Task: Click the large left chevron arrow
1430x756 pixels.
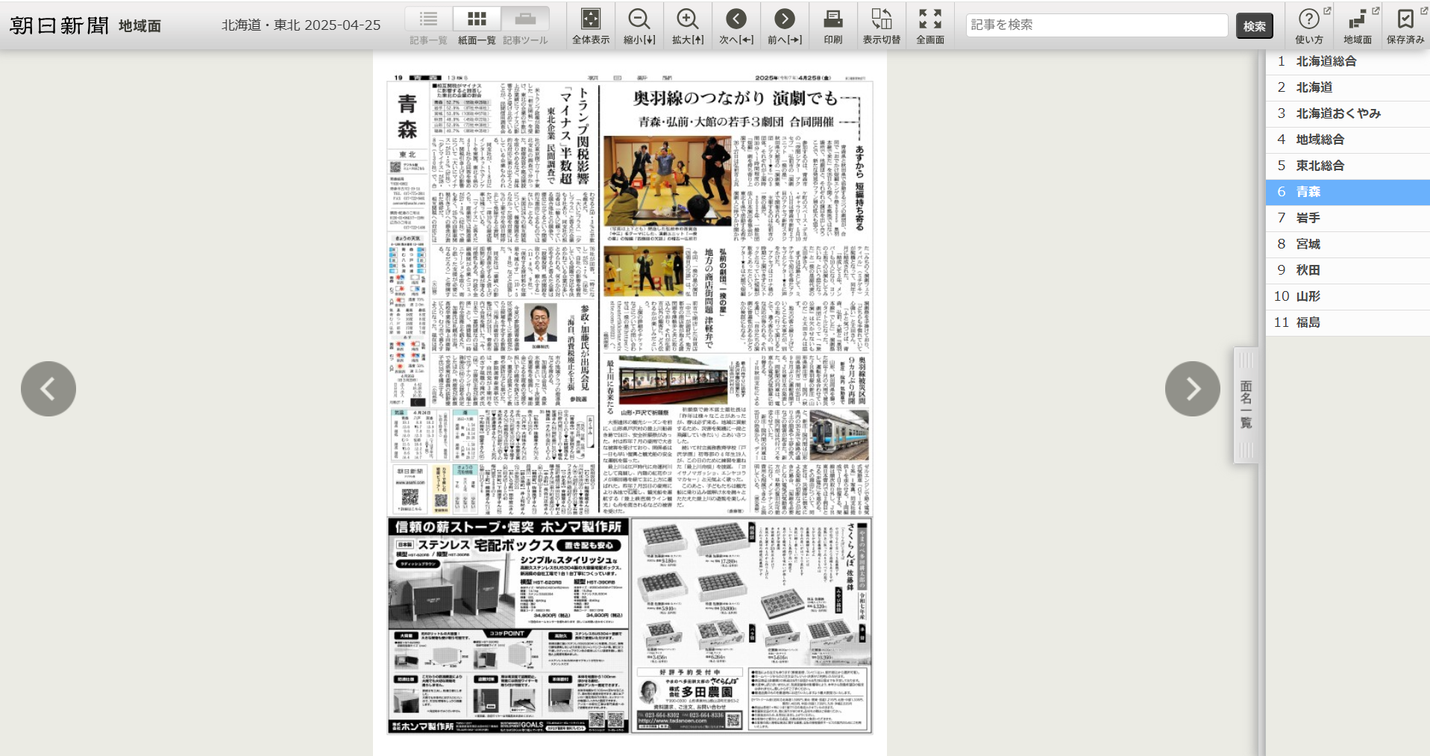Action: tap(48, 389)
